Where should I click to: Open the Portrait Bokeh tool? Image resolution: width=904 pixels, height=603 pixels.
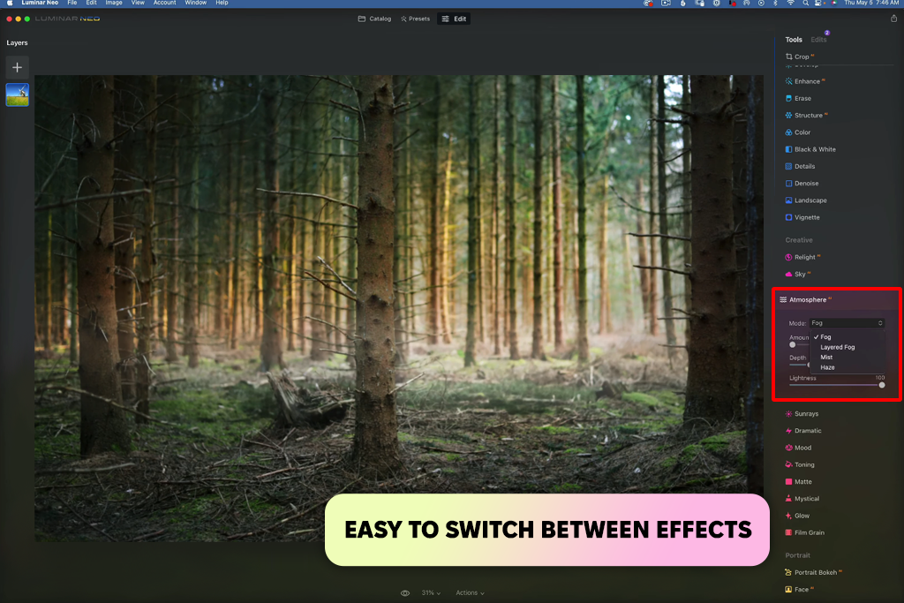pyautogui.click(x=813, y=572)
